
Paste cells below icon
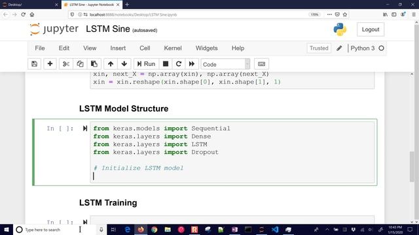94,64
